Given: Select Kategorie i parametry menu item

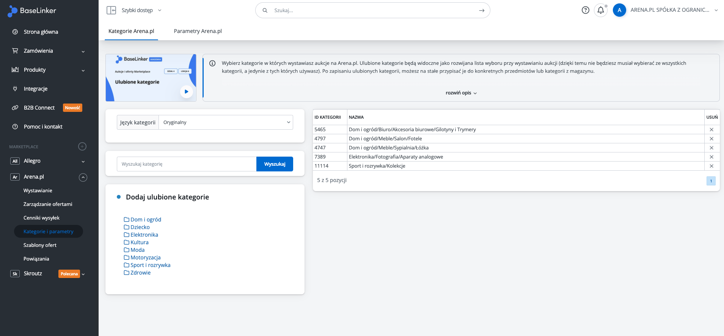Looking at the screenshot, I should [49, 231].
